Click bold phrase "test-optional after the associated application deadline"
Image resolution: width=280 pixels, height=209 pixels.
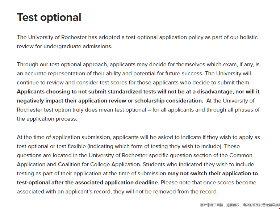(x=87, y=183)
